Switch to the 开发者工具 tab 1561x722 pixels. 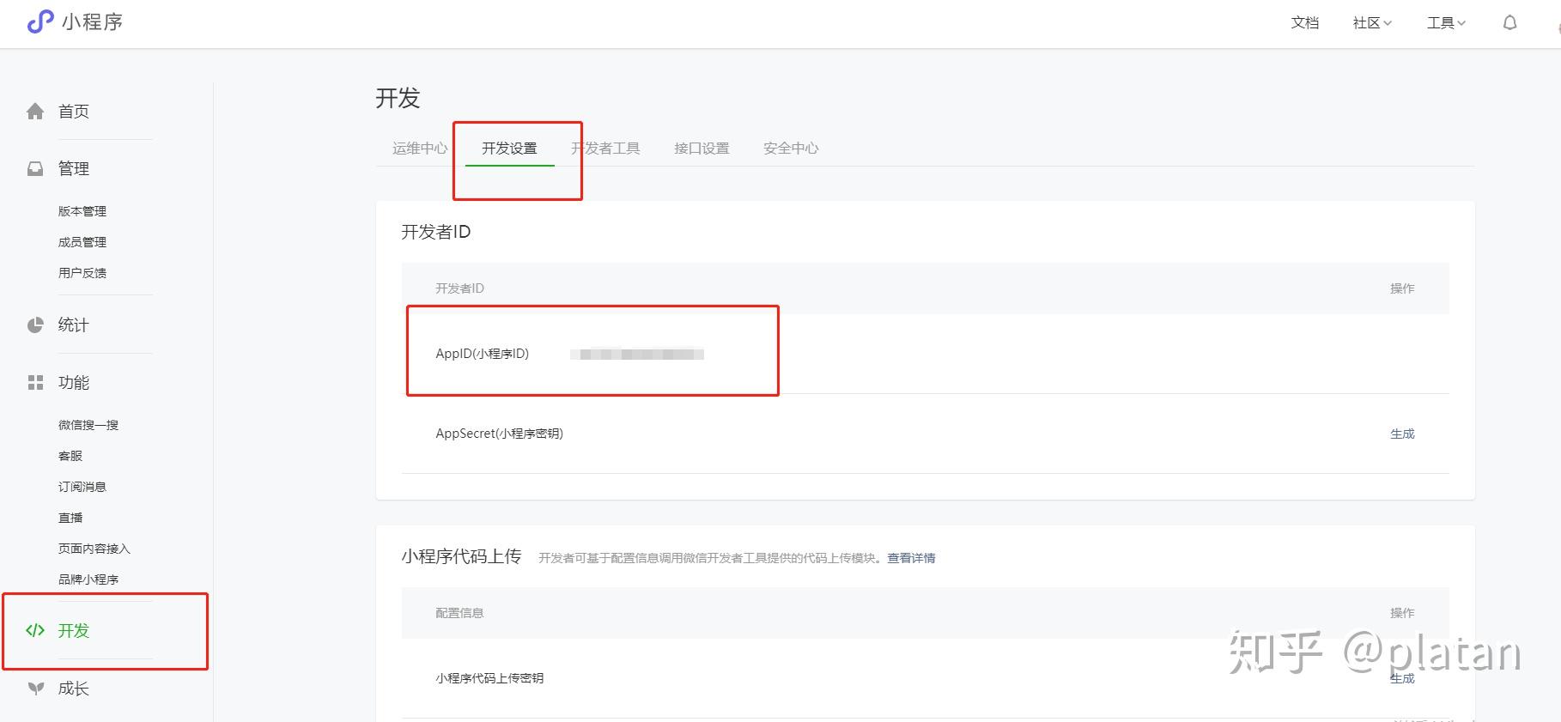point(605,149)
